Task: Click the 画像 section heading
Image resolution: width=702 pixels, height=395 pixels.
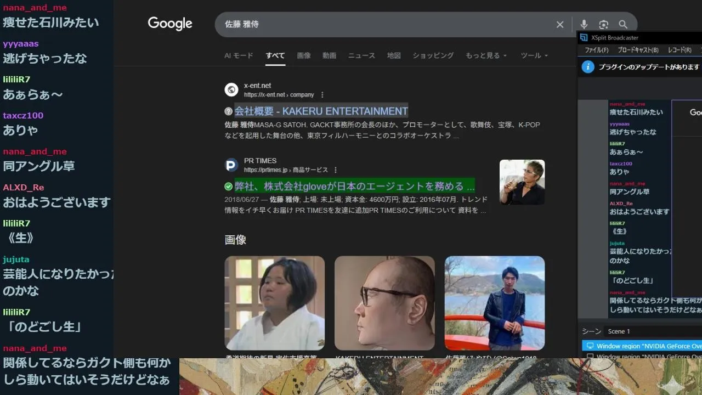Action: [x=235, y=240]
